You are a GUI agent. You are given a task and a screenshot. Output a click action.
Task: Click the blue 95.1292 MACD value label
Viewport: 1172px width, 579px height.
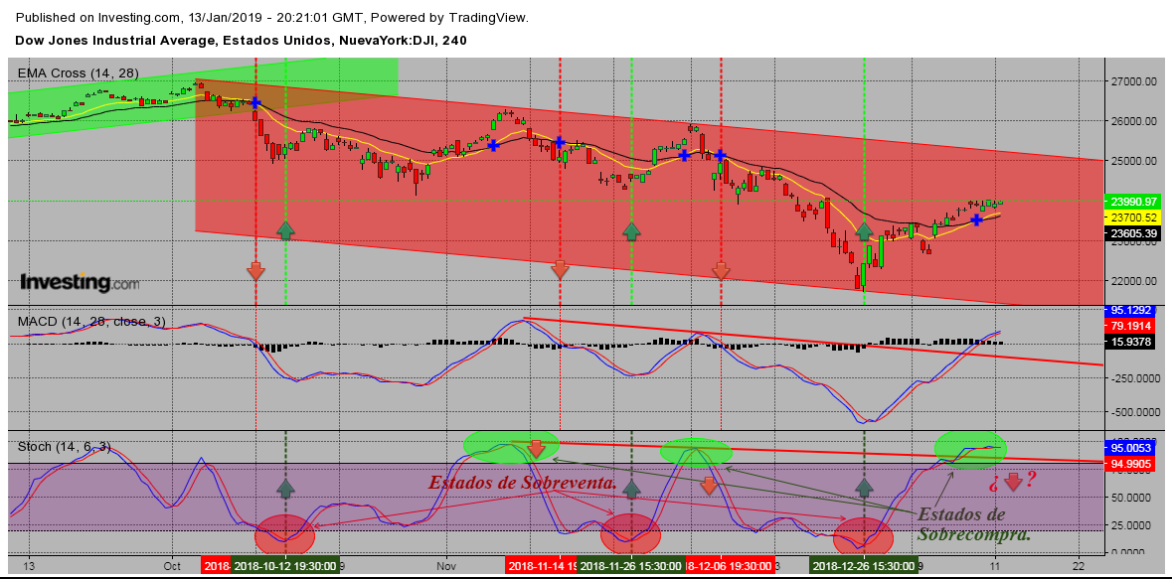[1131, 310]
